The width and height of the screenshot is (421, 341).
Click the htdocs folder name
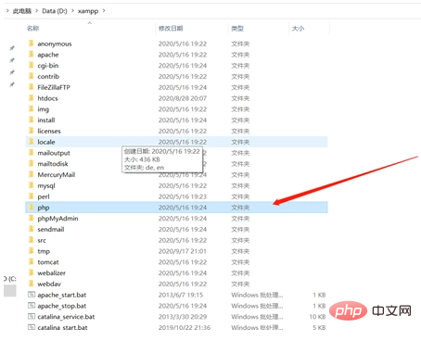47,98
